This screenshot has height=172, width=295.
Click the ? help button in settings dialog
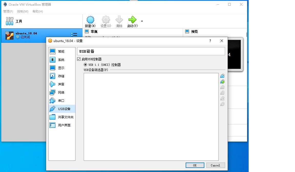[x=210, y=41]
